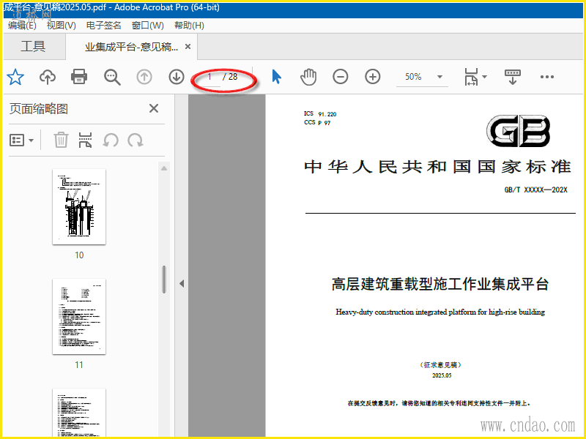Click the thumbnail panel scroll up arrow

pyautogui.click(x=164, y=168)
